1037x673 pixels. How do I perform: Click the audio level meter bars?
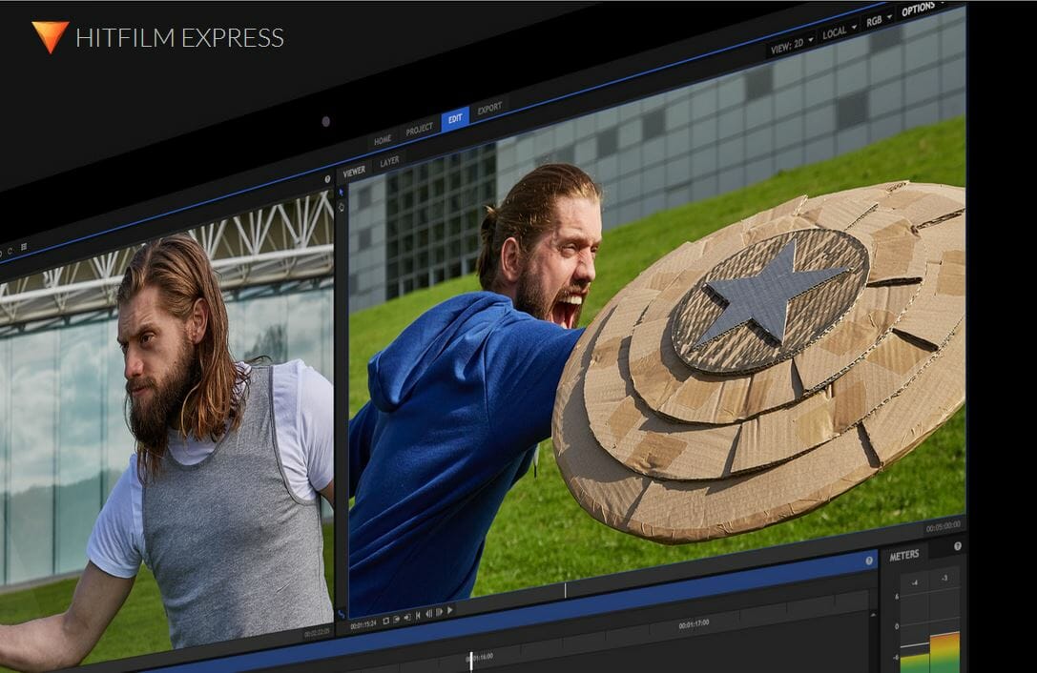(929, 651)
